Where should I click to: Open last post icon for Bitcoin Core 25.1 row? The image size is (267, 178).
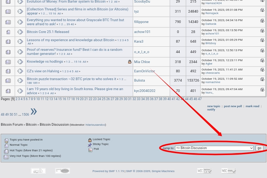coord(262,31)
